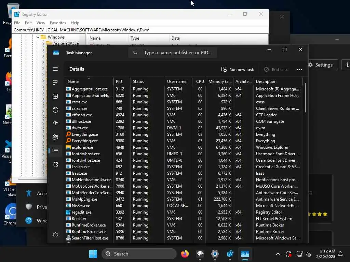Open the more options ellipsis in Task Manager
This screenshot has height=262, width=350.
[299, 70]
